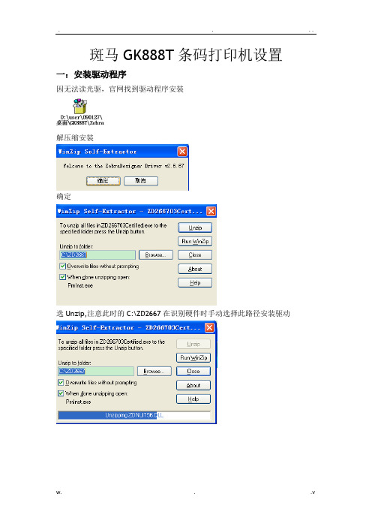Screen dimensions: 372x527
Task: Click the Close button in middle dialog
Action: point(195,255)
